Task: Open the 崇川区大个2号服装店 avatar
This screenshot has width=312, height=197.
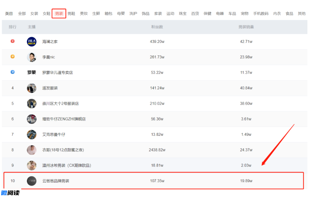Action: point(31,104)
